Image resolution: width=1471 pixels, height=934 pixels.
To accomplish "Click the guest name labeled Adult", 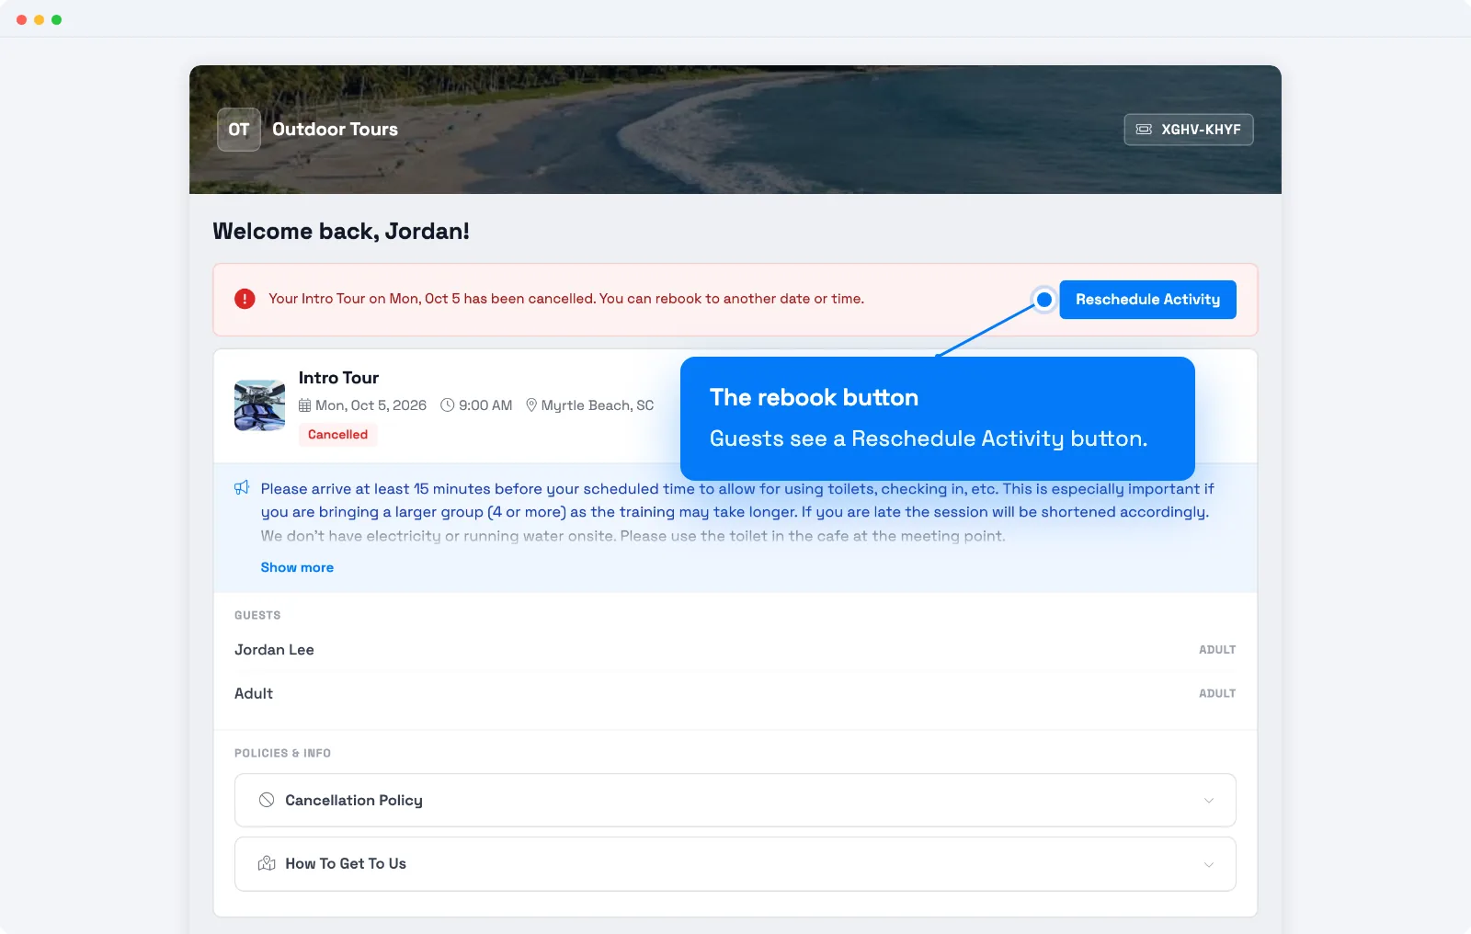I will pos(254,694).
